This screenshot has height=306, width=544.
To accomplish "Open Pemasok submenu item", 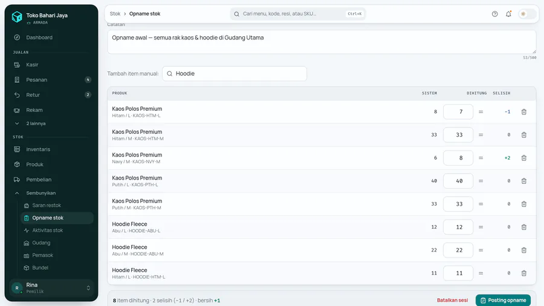I will [57, 255].
